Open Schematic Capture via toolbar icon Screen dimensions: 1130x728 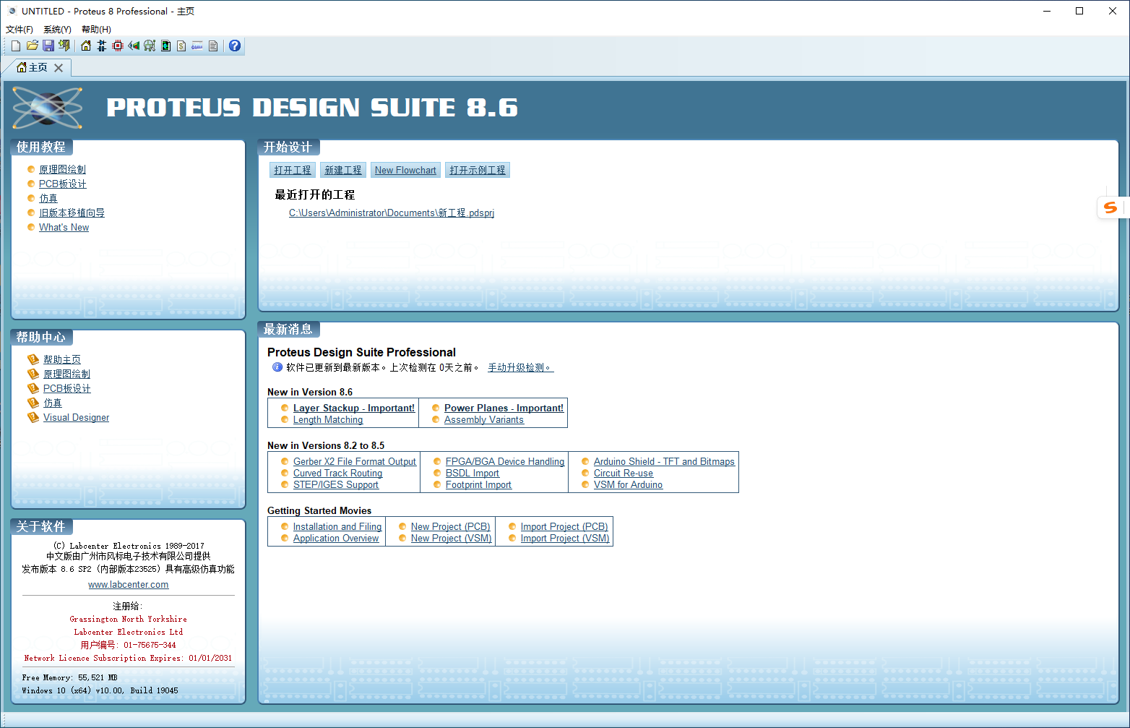click(x=102, y=46)
